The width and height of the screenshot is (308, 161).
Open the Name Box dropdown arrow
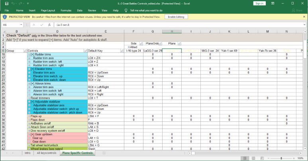coord(21,25)
